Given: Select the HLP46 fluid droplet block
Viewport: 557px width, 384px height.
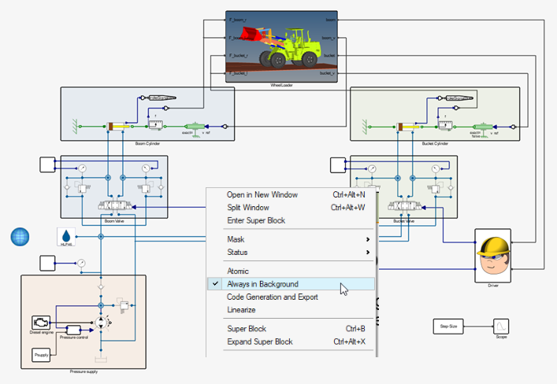Looking at the screenshot, I should [x=66, y=236].
